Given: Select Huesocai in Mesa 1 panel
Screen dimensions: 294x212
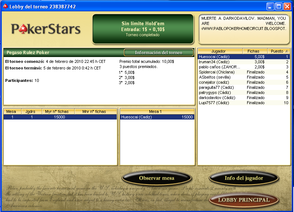Looking at the screenshot, I should (157, 117).
